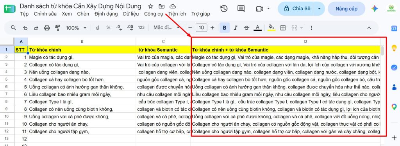Open Google Tasks side panel
Image resolution: width=400 pixels, height=146 pixels.
[394, 67]
